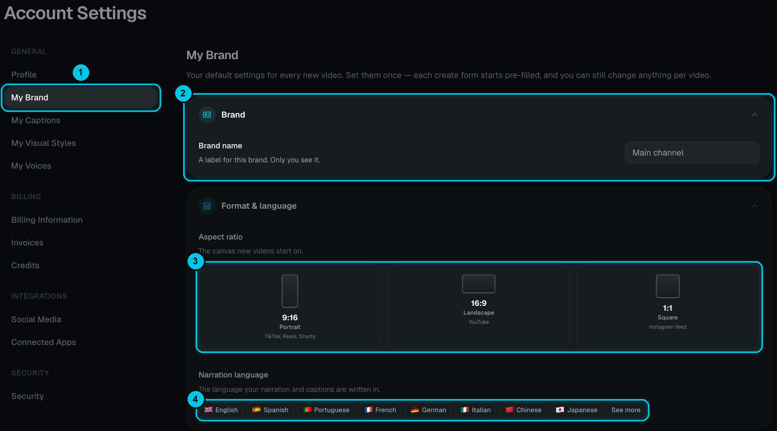The image size is (777, 431).
Task: Go to My Captions settings
Action: click(x=36, y=120)
